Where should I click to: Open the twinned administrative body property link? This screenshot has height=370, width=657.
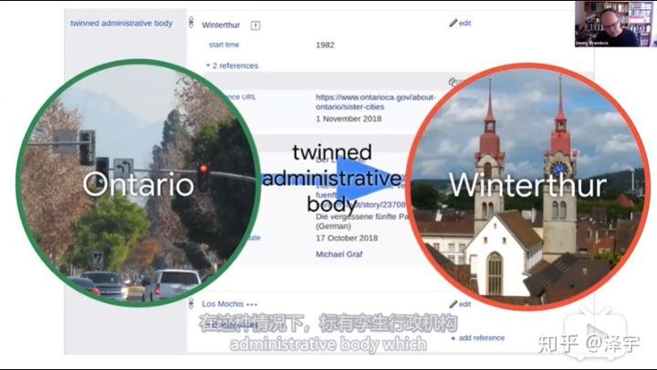(x=121, y=24)
